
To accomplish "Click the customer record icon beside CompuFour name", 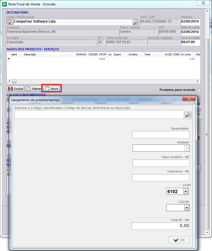I will [x=10, y=22].
